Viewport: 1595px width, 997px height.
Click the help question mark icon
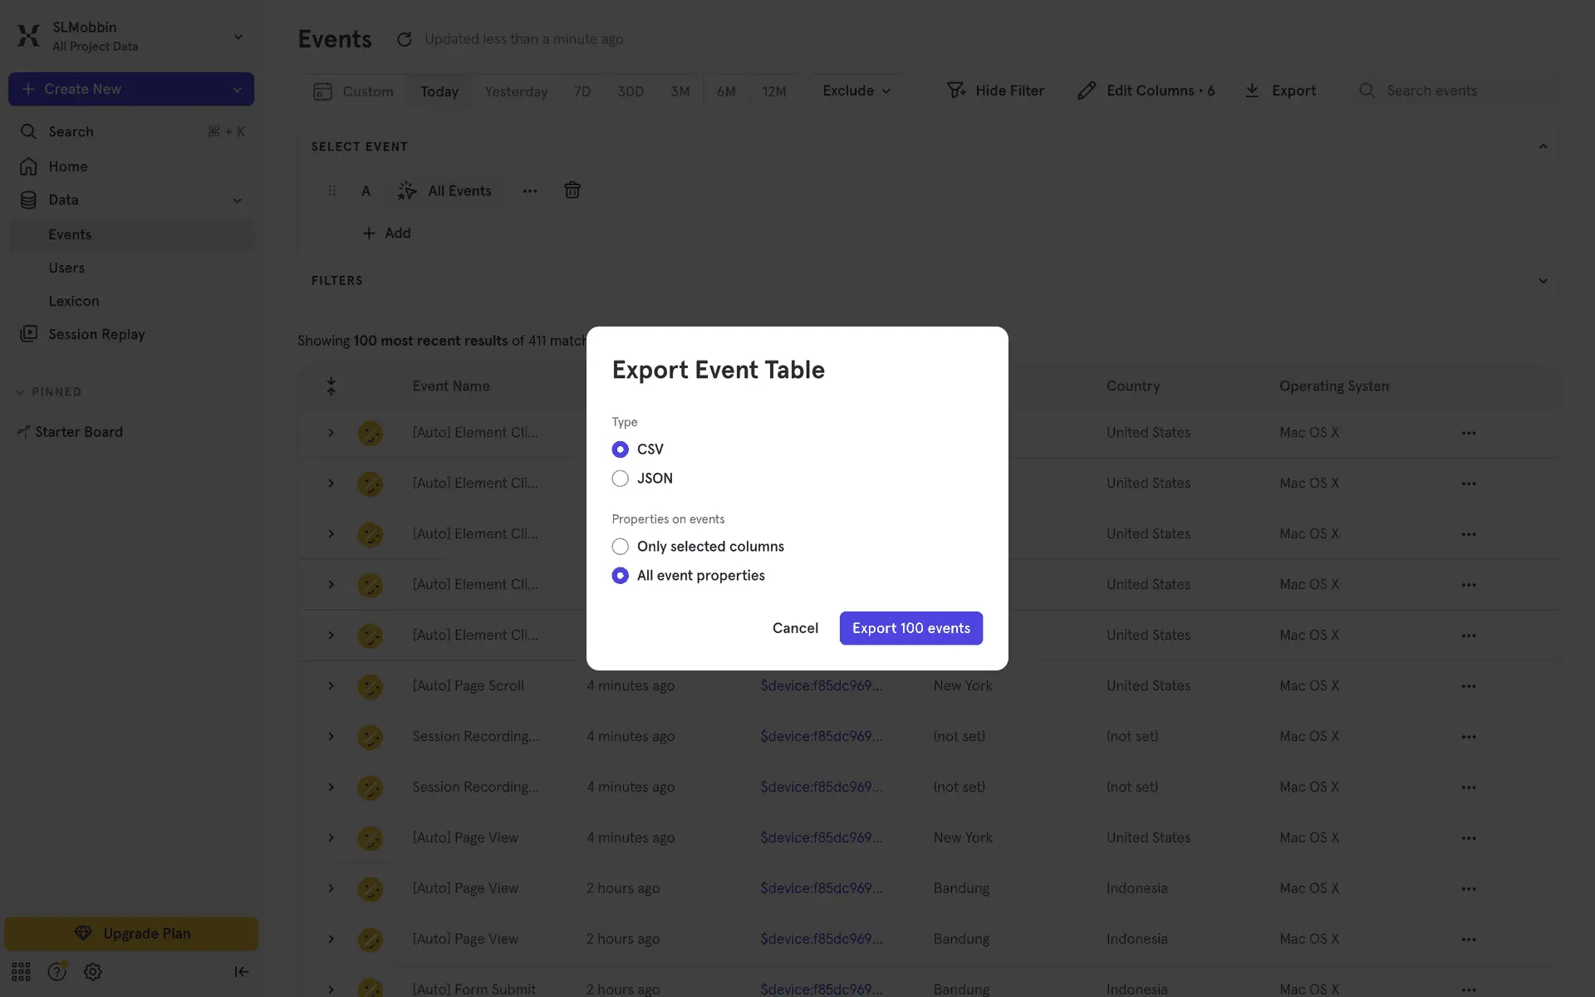point(56,971)
